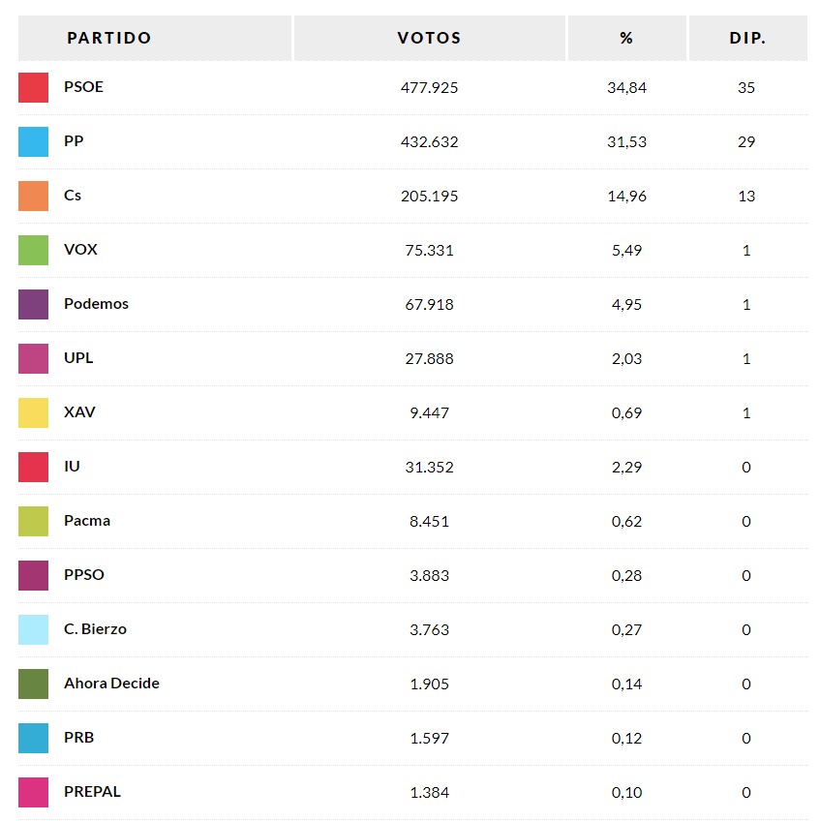Click the orange Cs color swatch
Screen dimensions: 820x821
pyautogui.click(x=33, y=196)
